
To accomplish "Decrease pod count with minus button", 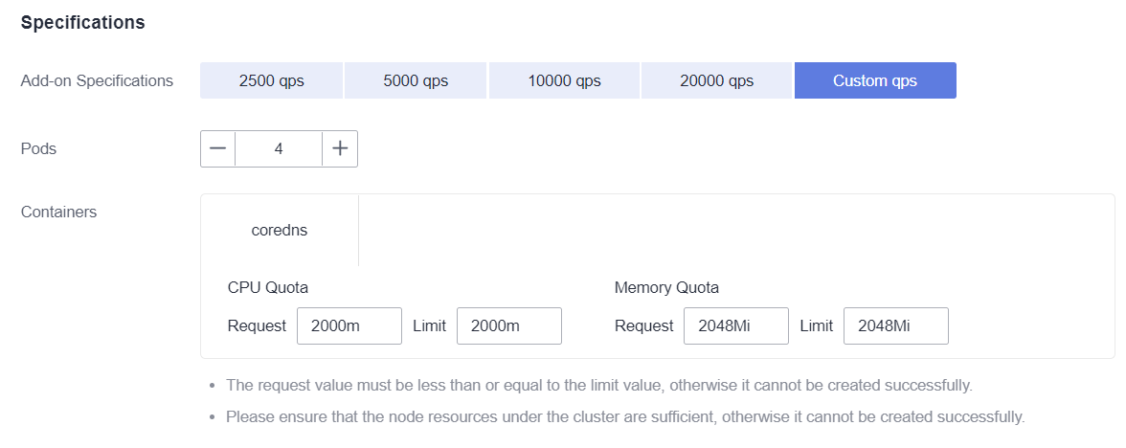I will coord(217,148).
